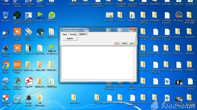Screen dimensions: 197x110
Task: Select the SamPro shortcut icon
Action: point(40,33)
